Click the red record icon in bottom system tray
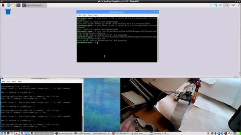241x135 pixels. (x=226, y=133)
